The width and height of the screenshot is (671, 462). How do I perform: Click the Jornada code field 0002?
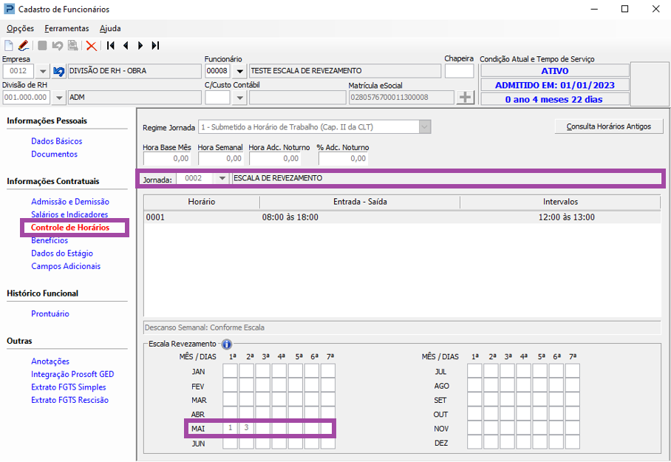coord(194,178)
